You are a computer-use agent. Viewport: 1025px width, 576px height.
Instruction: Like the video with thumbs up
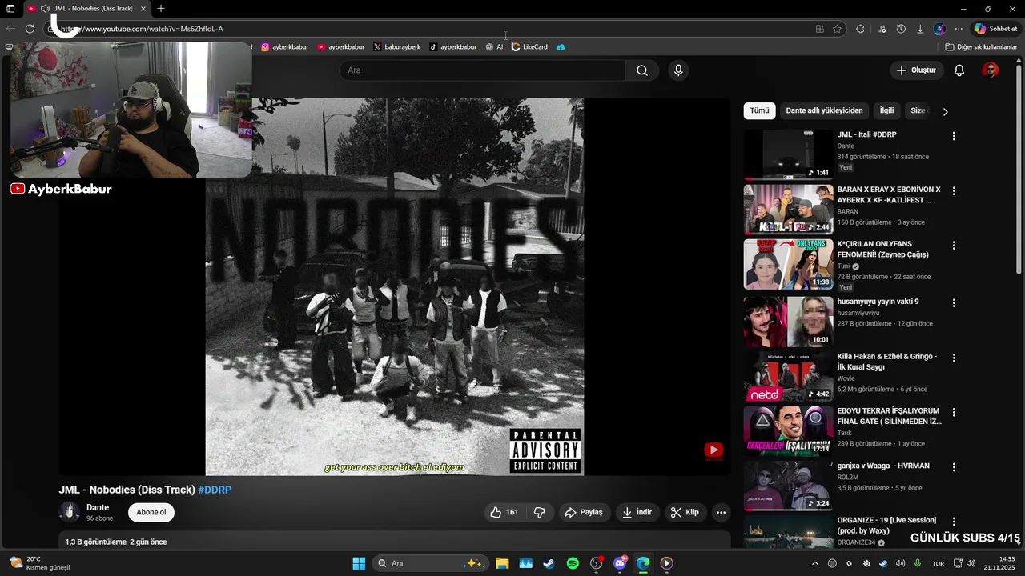(x=505, y=512)
